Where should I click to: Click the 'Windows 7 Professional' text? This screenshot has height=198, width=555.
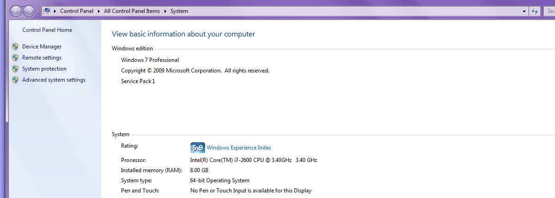pos(150,60)
